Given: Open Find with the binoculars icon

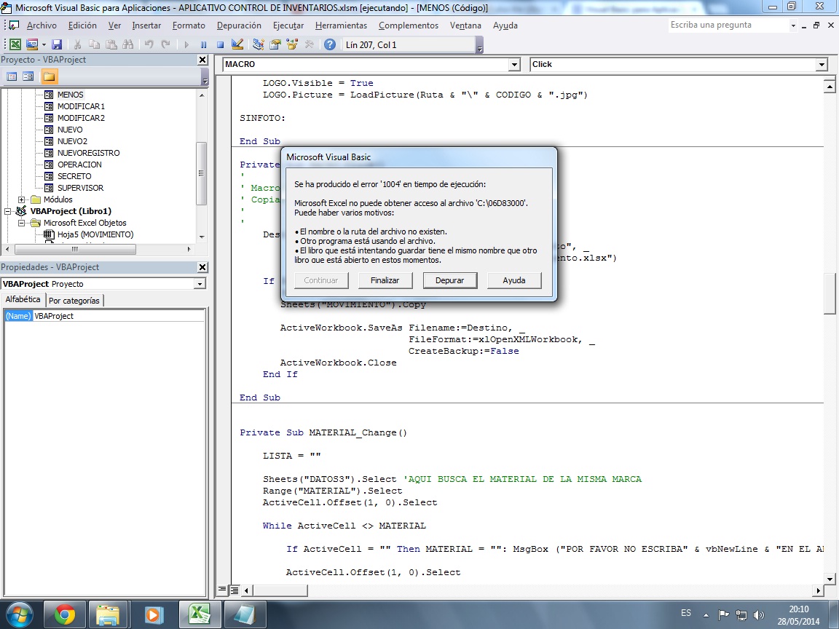Looking at the screenshot, I should [128, 45].
